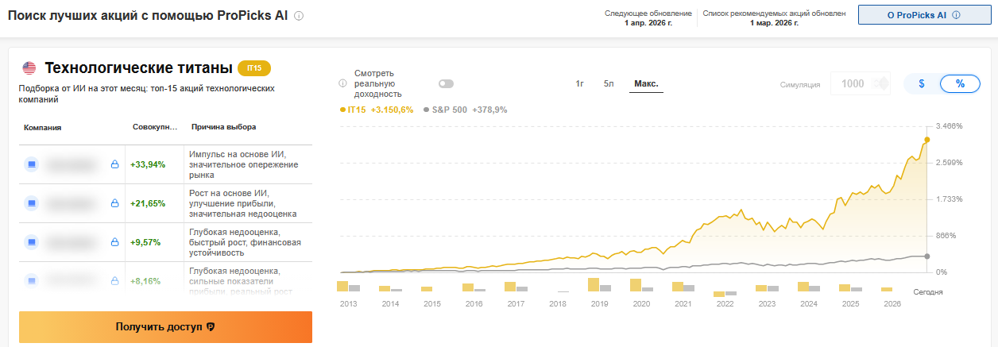Click the company logo in the +21,65% row

32,203
